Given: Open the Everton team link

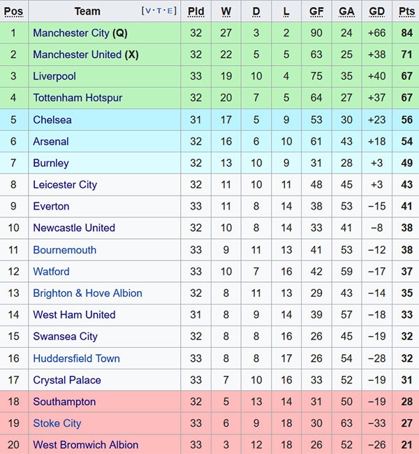Looking at the screenshot, I should (51, 206).
